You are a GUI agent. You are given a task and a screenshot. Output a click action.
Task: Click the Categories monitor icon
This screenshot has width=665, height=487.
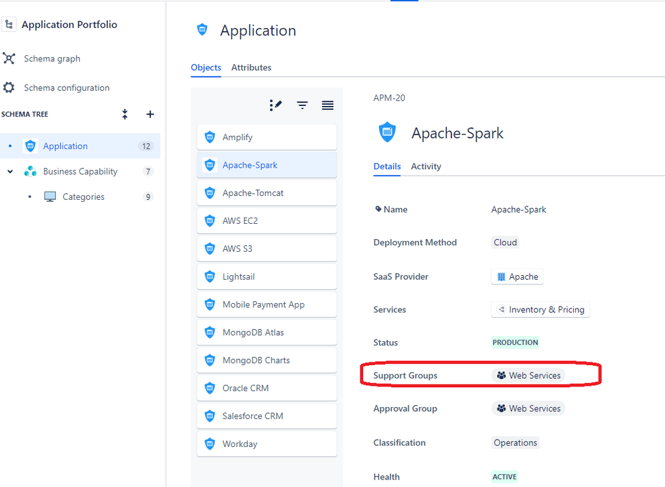click(50, 197)
